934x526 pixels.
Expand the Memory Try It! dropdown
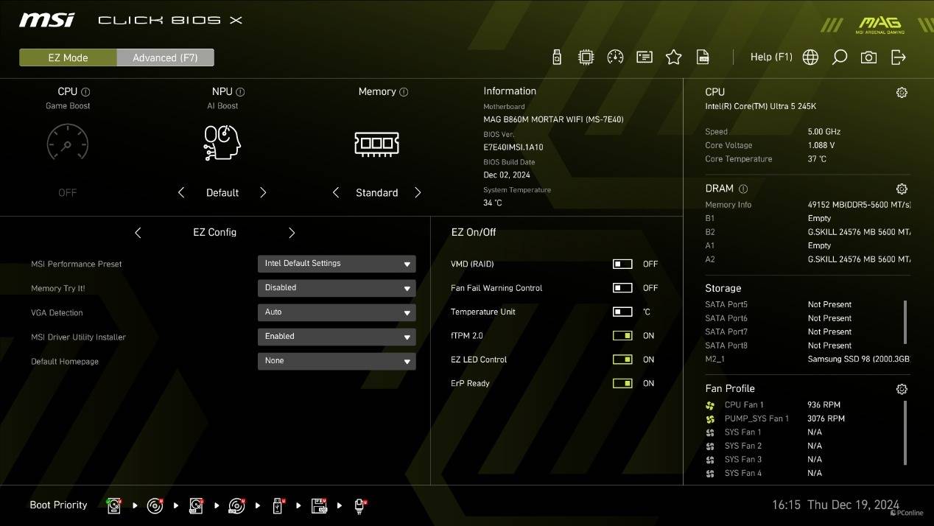(x=337, y=288)
